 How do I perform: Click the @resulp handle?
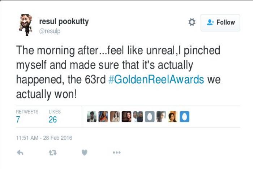(x=50, y=31)
